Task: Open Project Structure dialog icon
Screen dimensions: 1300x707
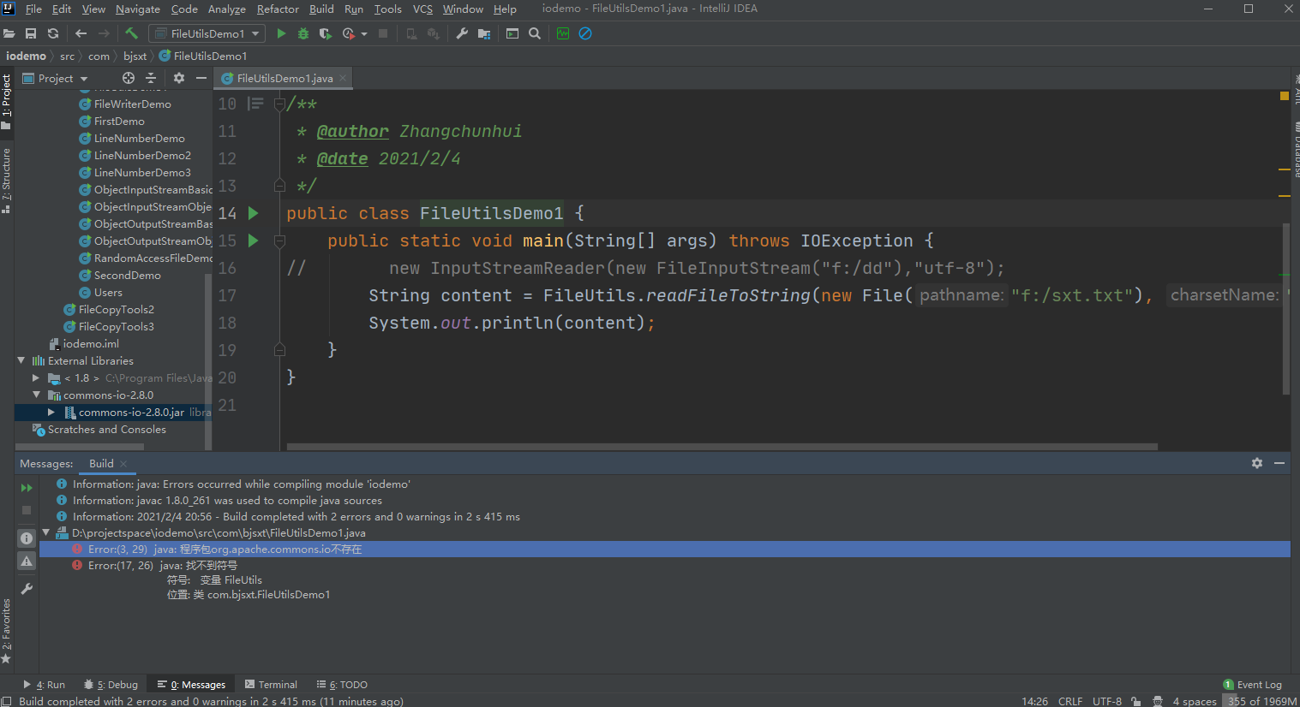Action: (484, 33)
